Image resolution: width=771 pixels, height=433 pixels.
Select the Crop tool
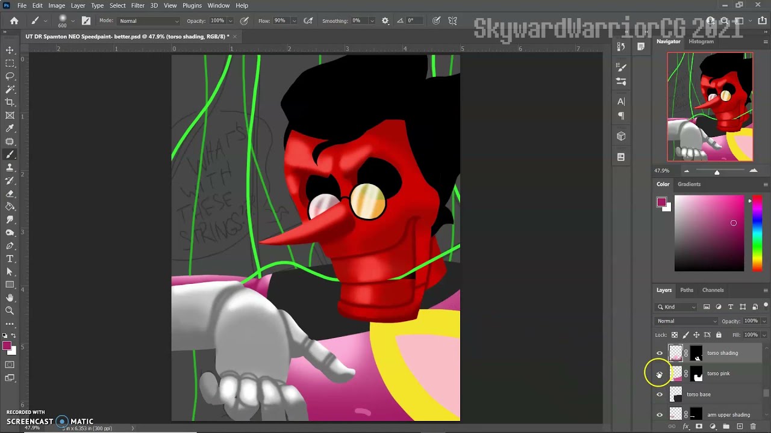point(10,102)
